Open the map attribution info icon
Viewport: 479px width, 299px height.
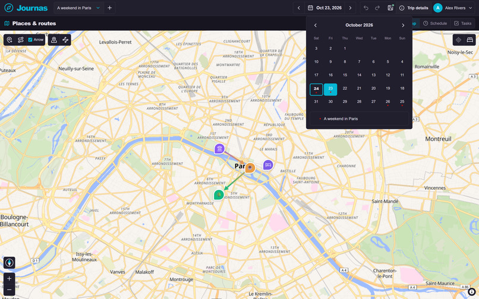471,292
